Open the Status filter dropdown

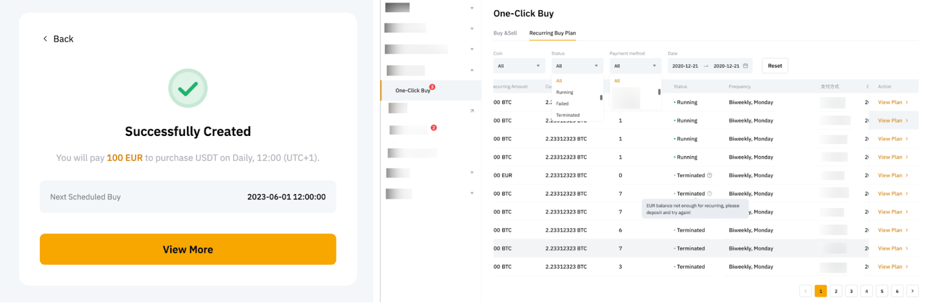577,66
